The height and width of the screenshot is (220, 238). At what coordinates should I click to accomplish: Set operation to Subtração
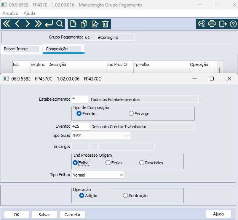[x=135, y=196]
